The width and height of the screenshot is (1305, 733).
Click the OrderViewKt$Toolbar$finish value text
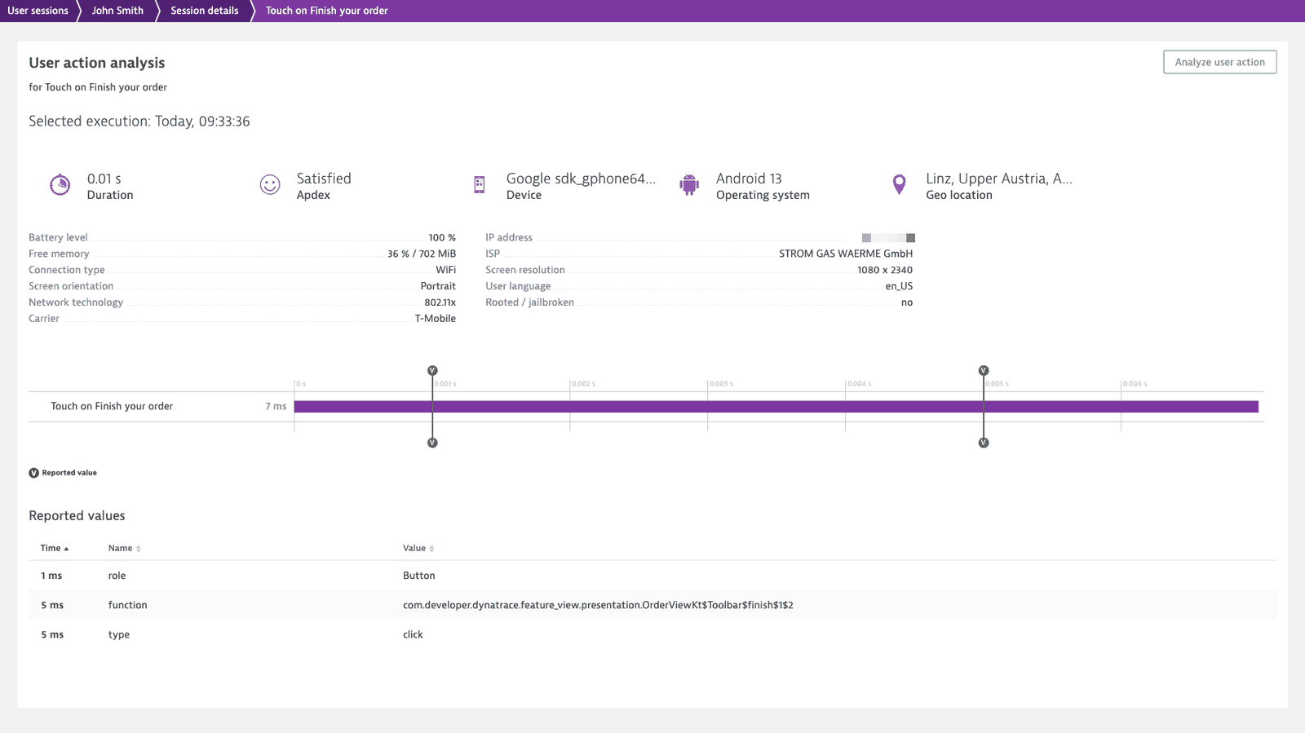(x=598, y=605)
